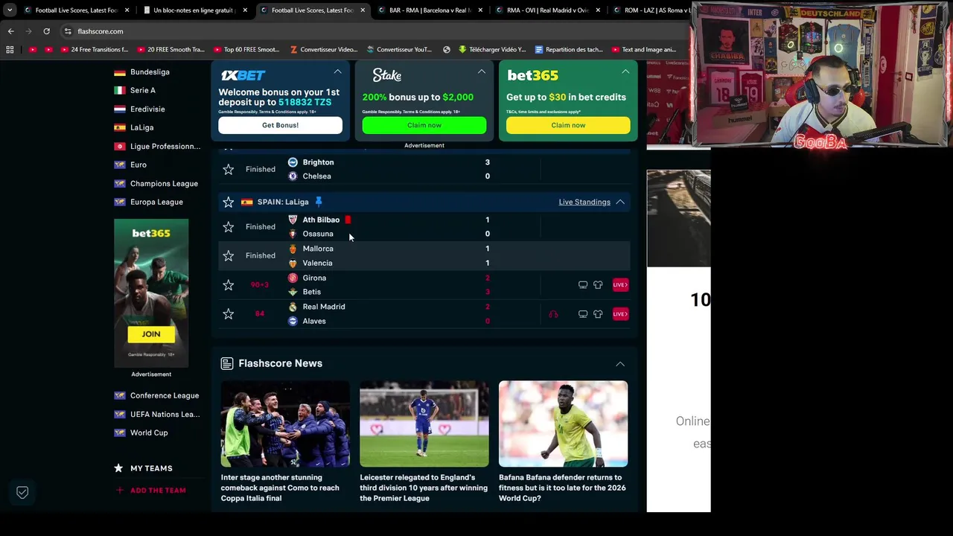Open the Télécharger Vidéo bookmark

pyautogui.click(x=492, y=50)
